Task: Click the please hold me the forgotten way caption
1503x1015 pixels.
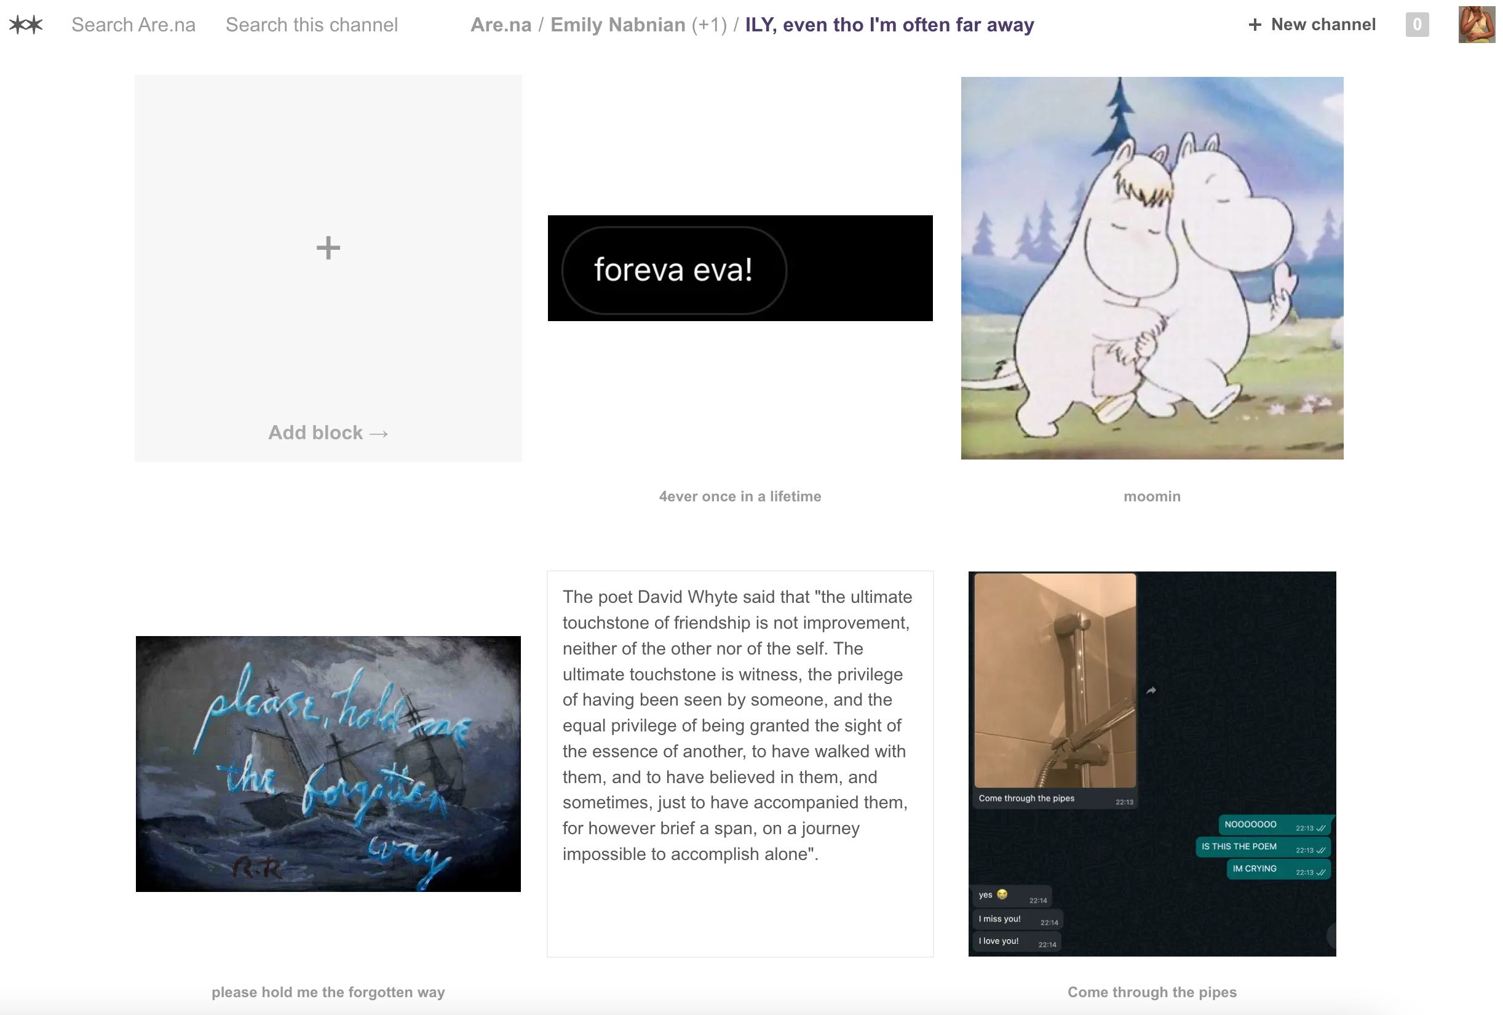Action: [x=328, y=992]
